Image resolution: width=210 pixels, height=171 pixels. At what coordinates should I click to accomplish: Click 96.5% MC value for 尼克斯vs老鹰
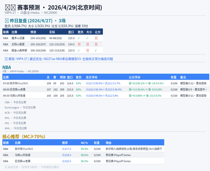coord(84,161)
